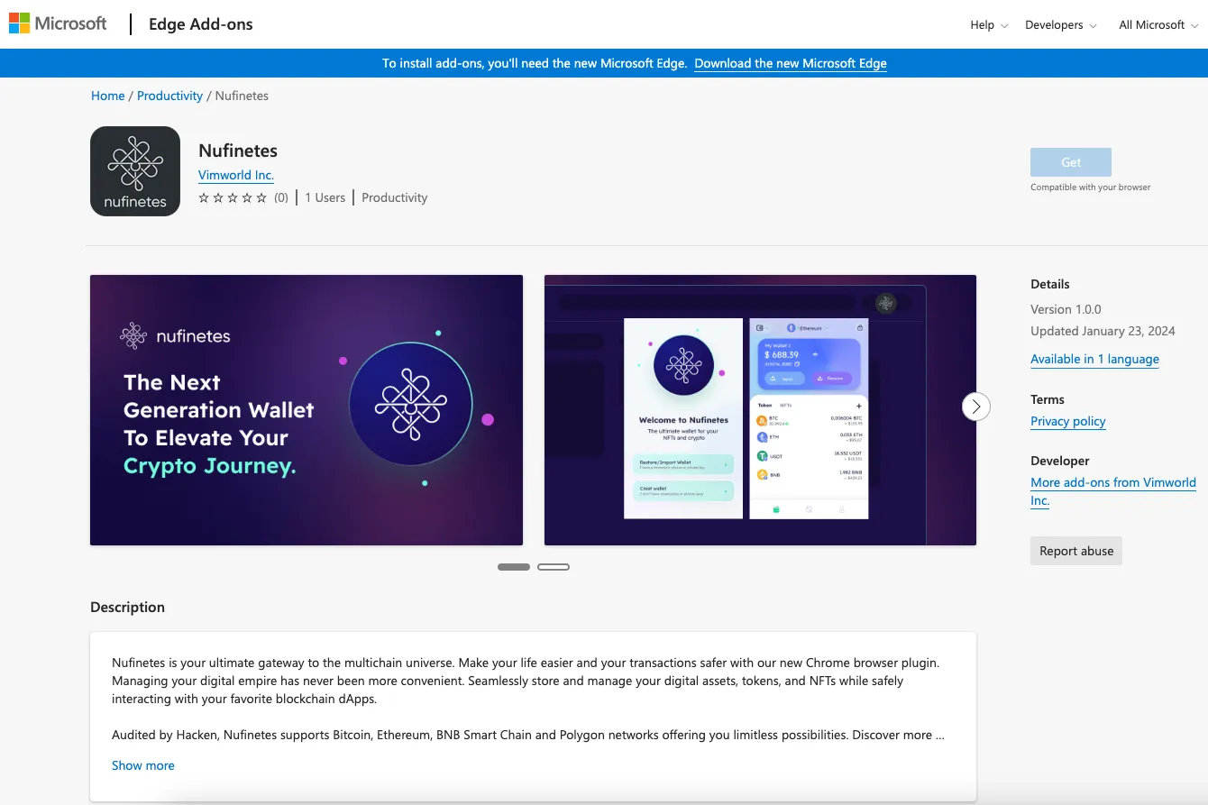Image resolution: width=1208 pixels, height=805 pixels.
Task: Click the star rating for Nufinetes
Action: [x=233, y=197]
